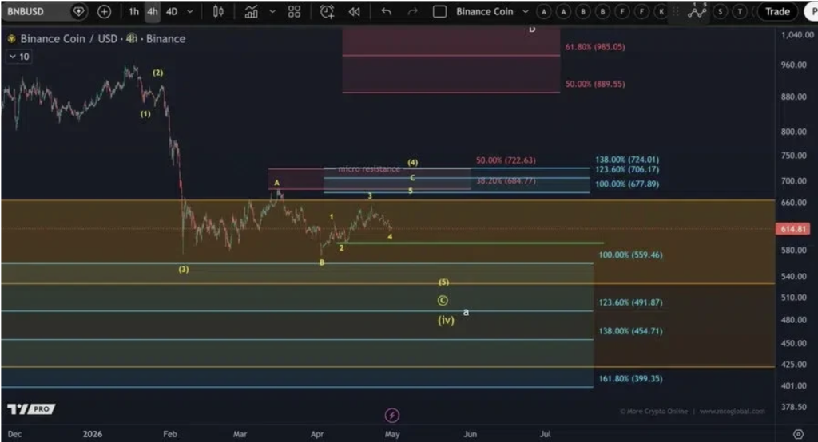Switch to the 4D timeframe
This screenshot has height=442, width=818.
coord(172,11)
